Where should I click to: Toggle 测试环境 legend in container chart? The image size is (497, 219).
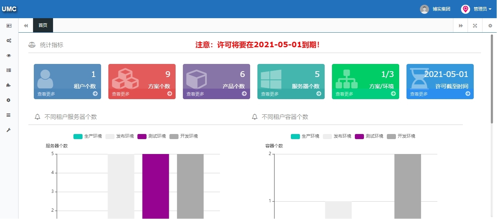[x=369, y=136]
